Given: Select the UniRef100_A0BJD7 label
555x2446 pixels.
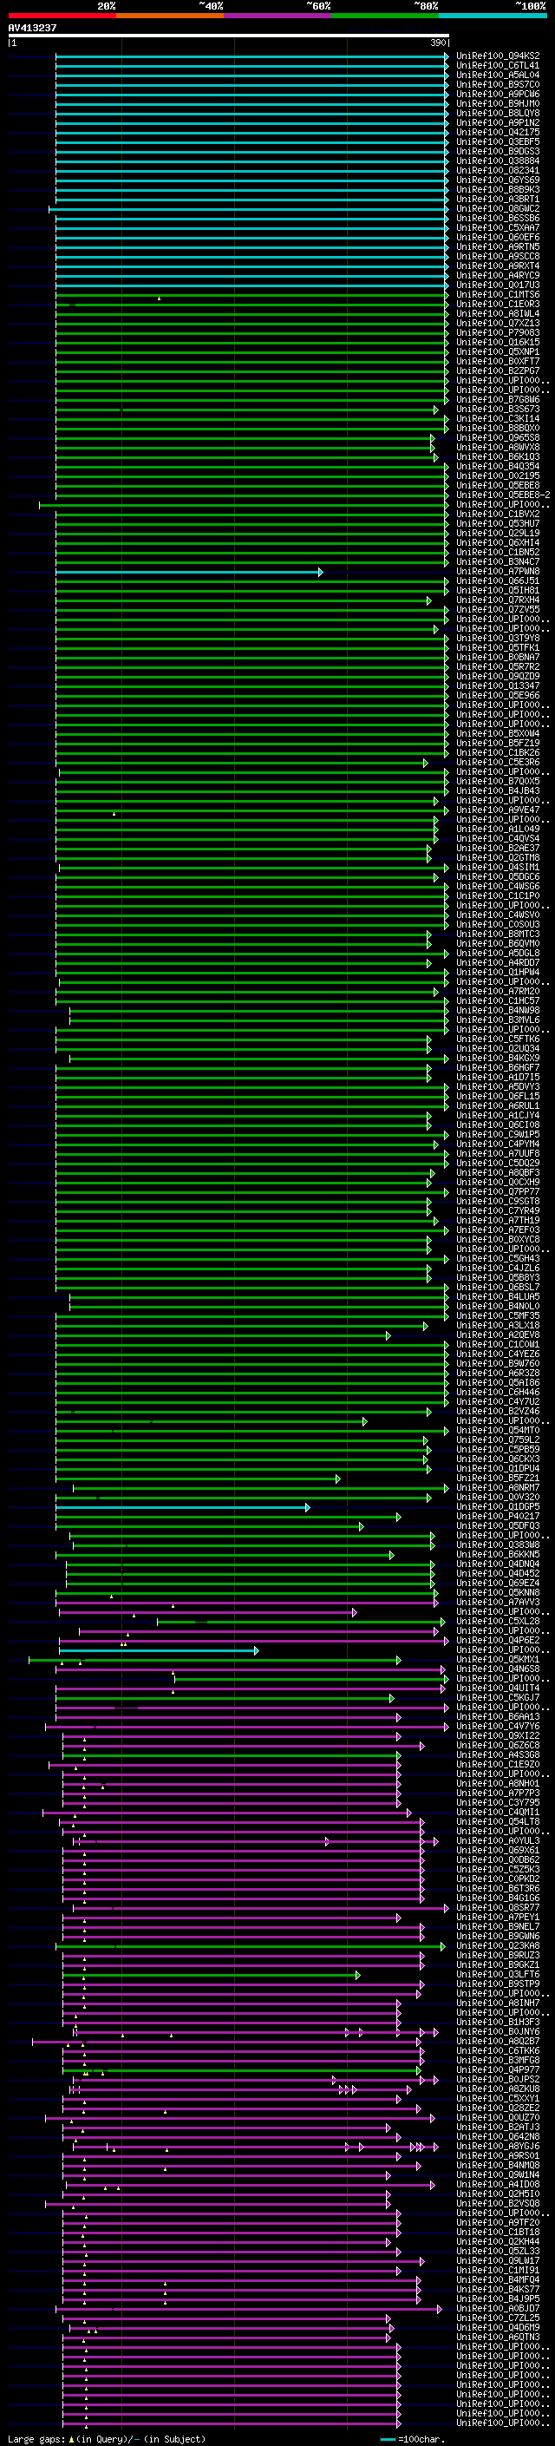Looking at the screenshot, I should click(x=498, y=2308).
